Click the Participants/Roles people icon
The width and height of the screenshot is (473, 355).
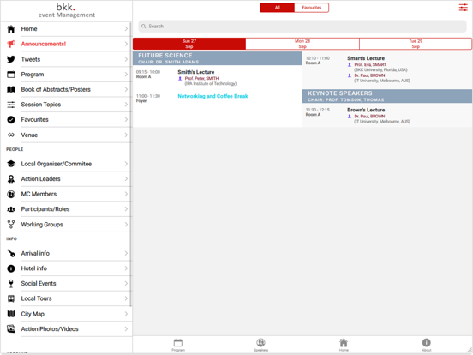pos(11,209)
